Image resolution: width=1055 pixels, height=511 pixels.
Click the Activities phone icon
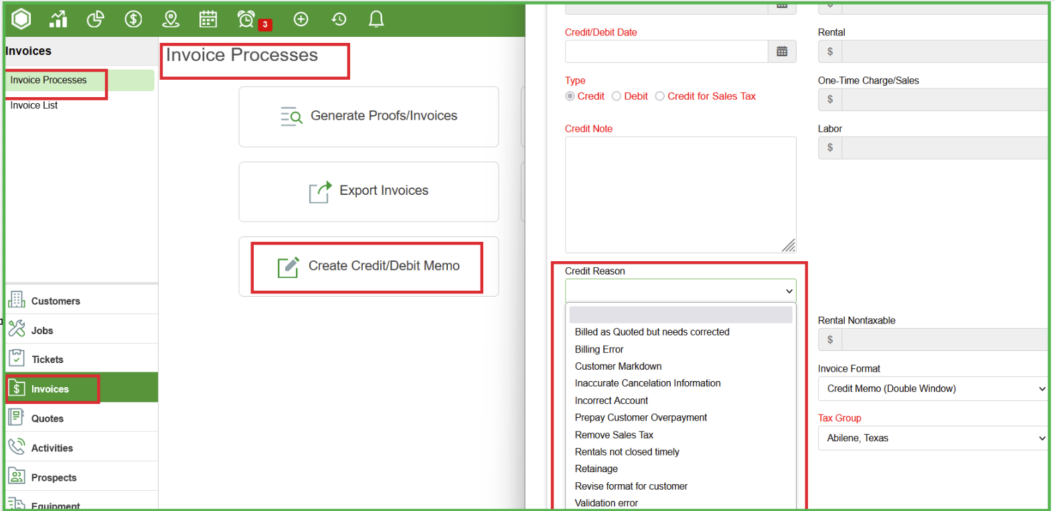17,447
